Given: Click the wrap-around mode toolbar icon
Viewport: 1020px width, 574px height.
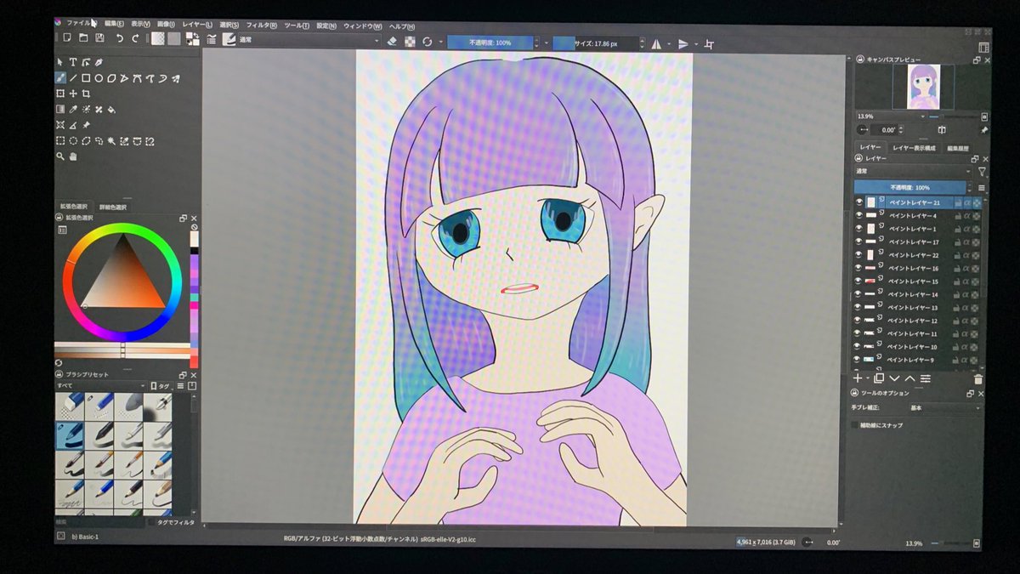Looking at the screenshot, I should tap(710, 44).
